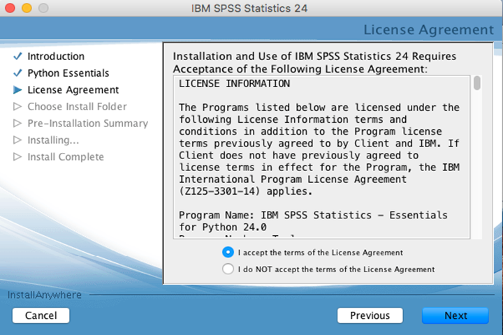The image size is (503, 335).
Task: Click the 'Program Name: IBM SPSS Statistics' line
Action: tap(313, 215)
